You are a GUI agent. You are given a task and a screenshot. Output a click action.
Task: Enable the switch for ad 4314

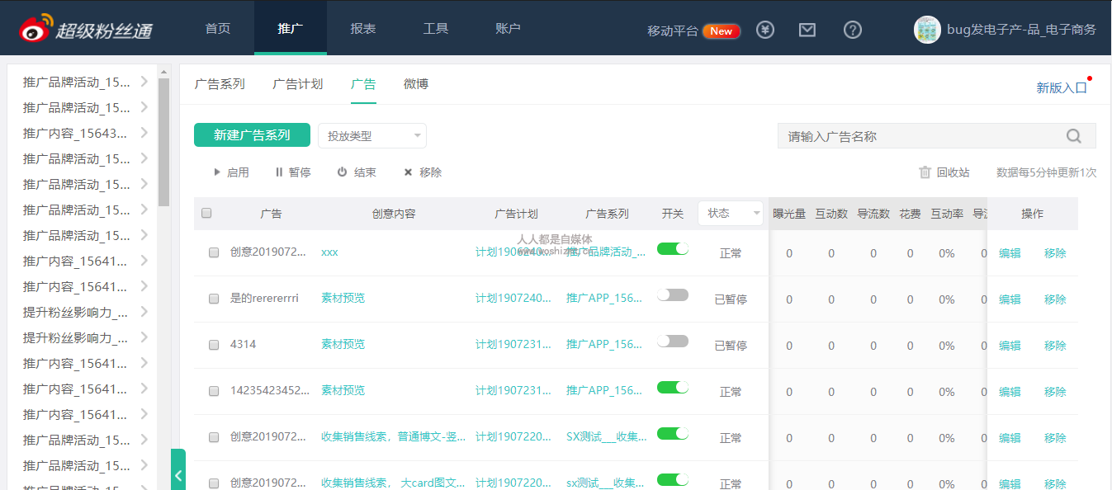673,341
